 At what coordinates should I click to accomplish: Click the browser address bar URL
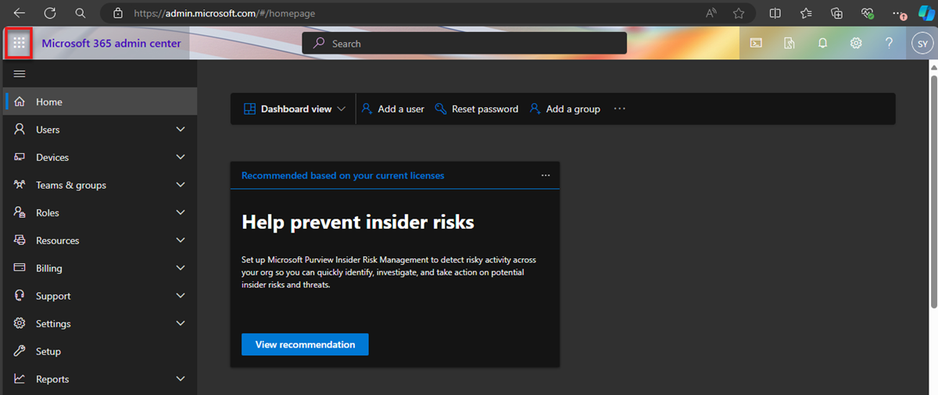click(224, 13)
